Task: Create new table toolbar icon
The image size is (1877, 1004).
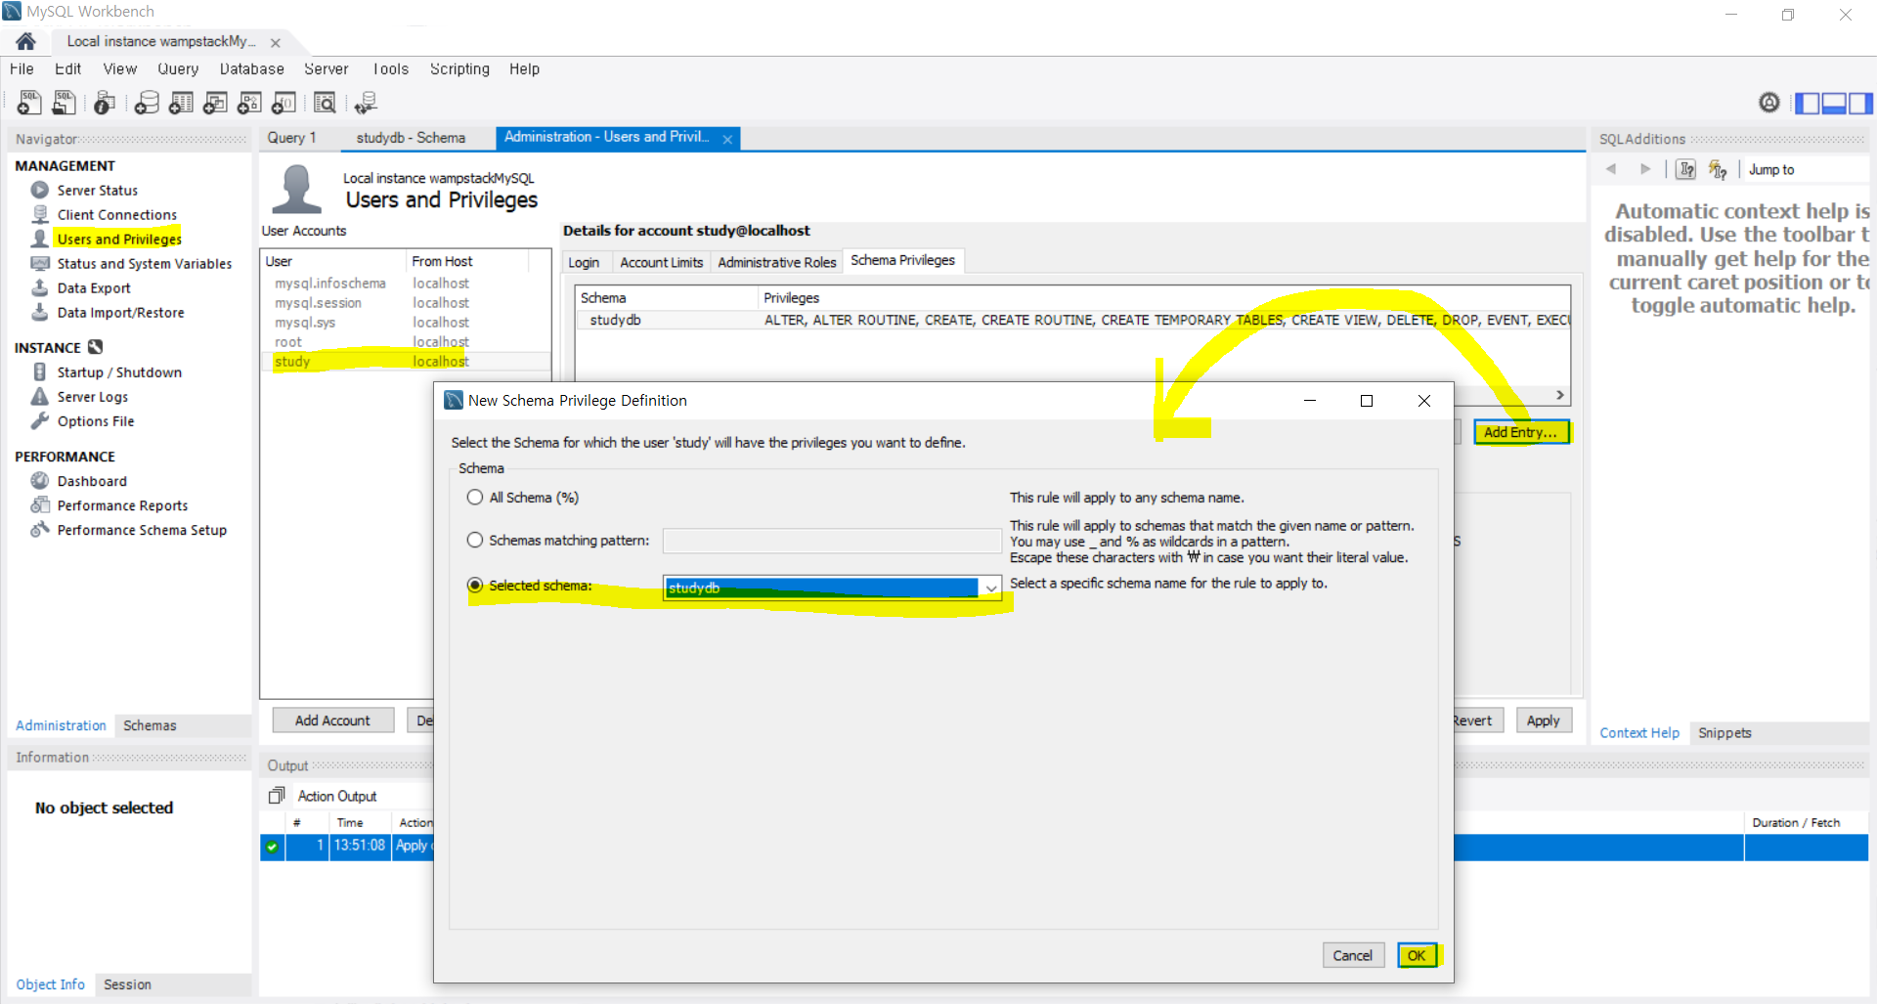Action: 181,103
